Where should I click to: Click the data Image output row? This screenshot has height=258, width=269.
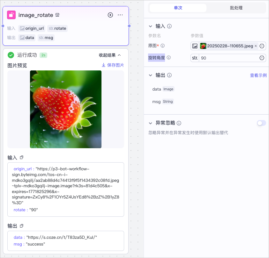163,89
